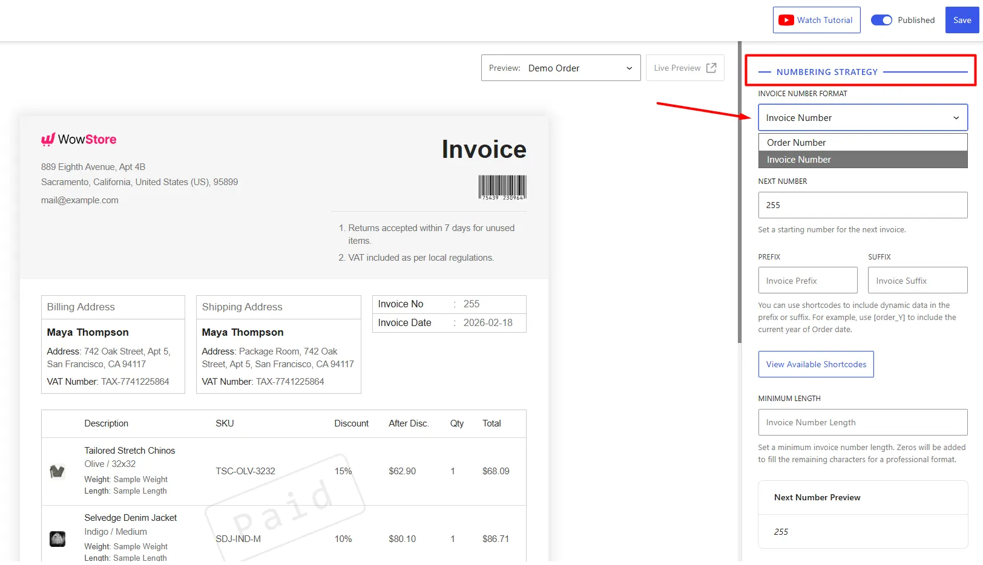The width and height of the screenshot is (983, 565).
Task: Click the Save button
Action: (x=962, y=20)
